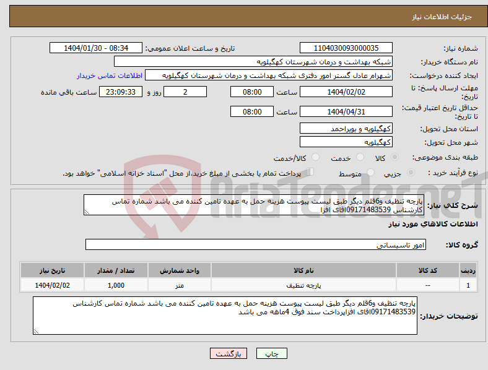Click the پارچه تنظیف item name cell
Viewport: 488px width, 370px height.
(x=303, y=285)
